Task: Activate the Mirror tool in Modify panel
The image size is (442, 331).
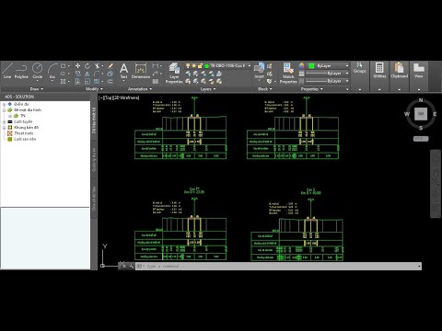Action: click(87, 74)
